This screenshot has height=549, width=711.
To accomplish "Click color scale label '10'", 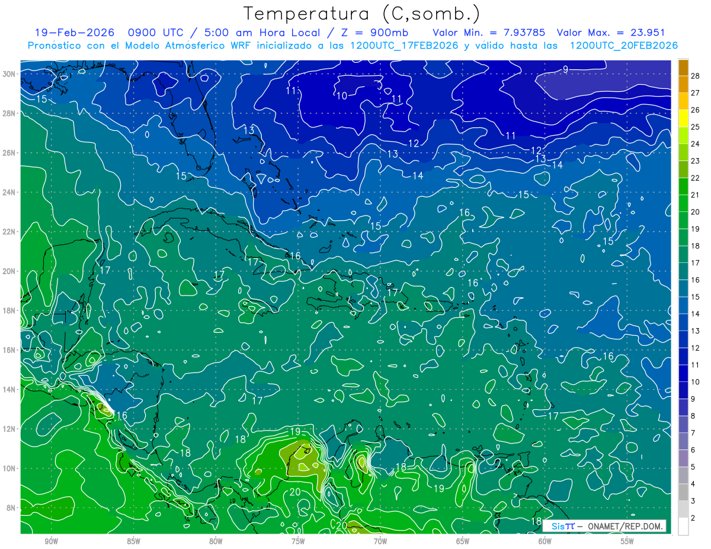I will pyautogui.click(x=696, y=382).
